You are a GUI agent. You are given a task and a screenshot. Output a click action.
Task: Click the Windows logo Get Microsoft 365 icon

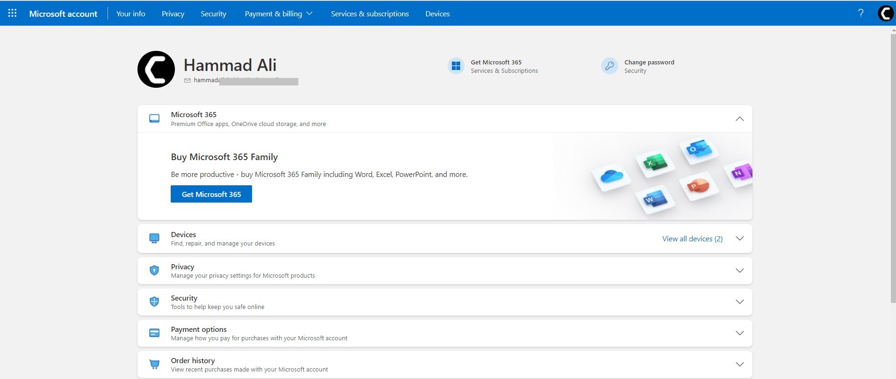456,66
